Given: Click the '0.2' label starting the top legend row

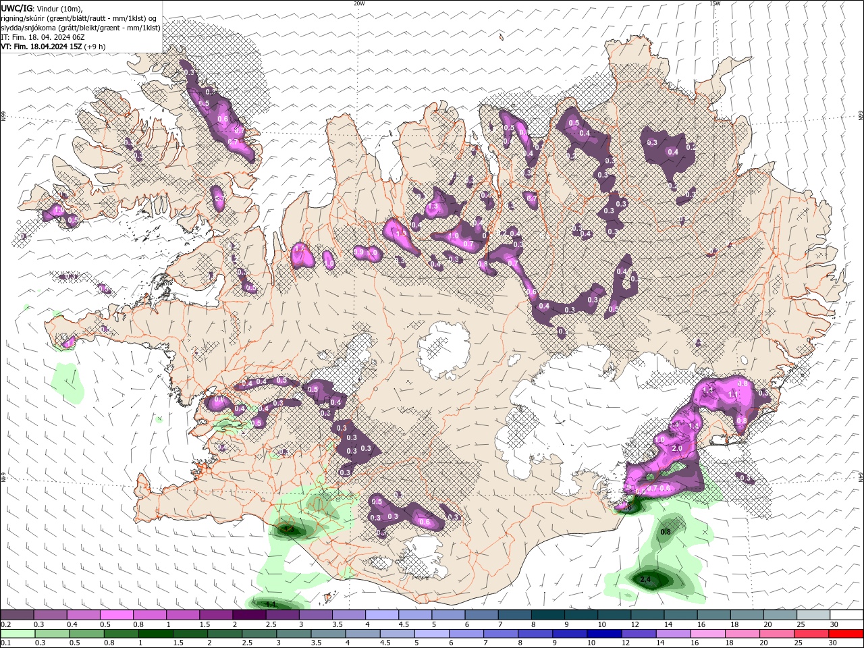Looking at the screenshot, I should 5,624.
